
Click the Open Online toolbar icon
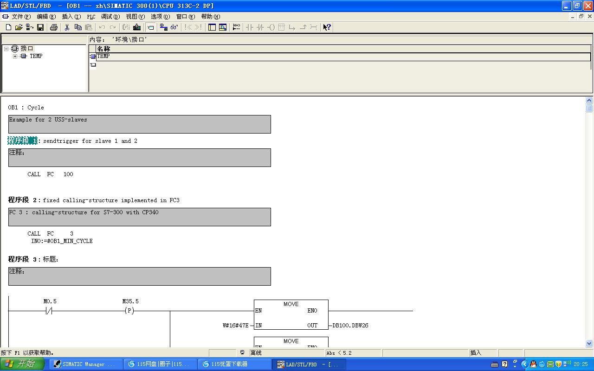click(x=30, y=27)
